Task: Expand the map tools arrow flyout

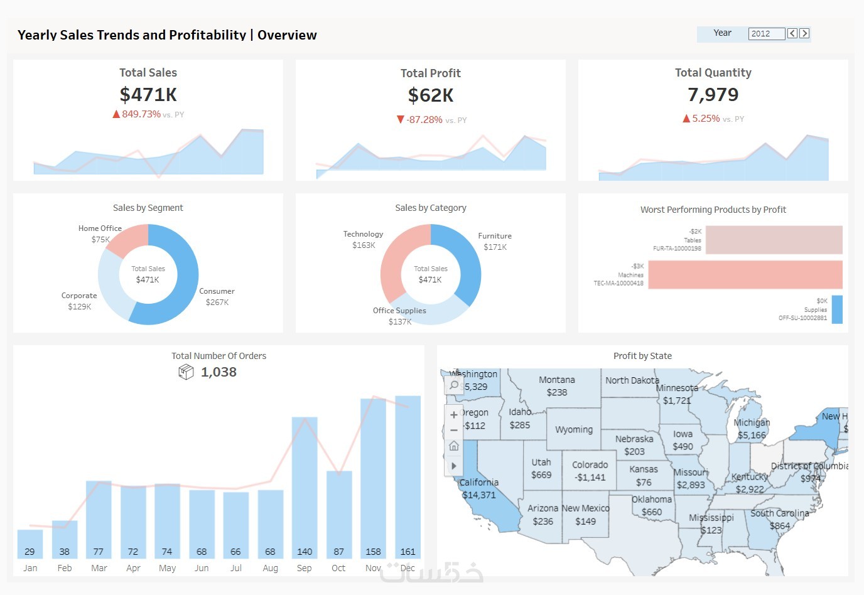Action: point(454,466)
